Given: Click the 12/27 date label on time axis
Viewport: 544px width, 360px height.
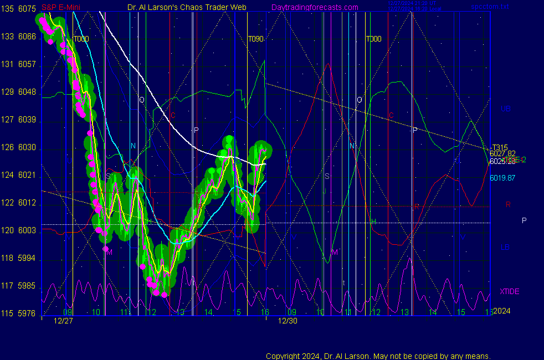Looking at the screenshot, I should point(63,321).
